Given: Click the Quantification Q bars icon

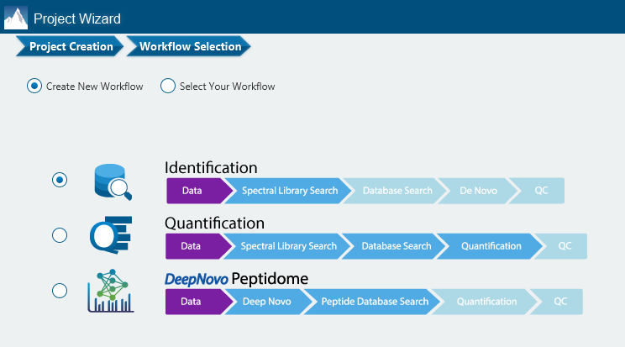Looking at the screenshot, I should click(x=111, y=235).
